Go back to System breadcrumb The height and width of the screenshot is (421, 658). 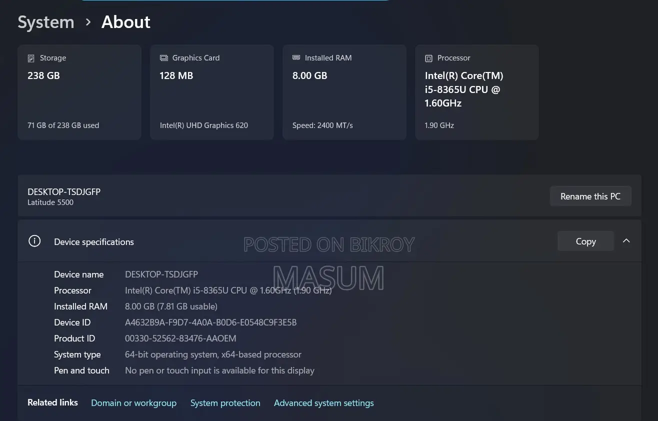click(x=46, y=22)
